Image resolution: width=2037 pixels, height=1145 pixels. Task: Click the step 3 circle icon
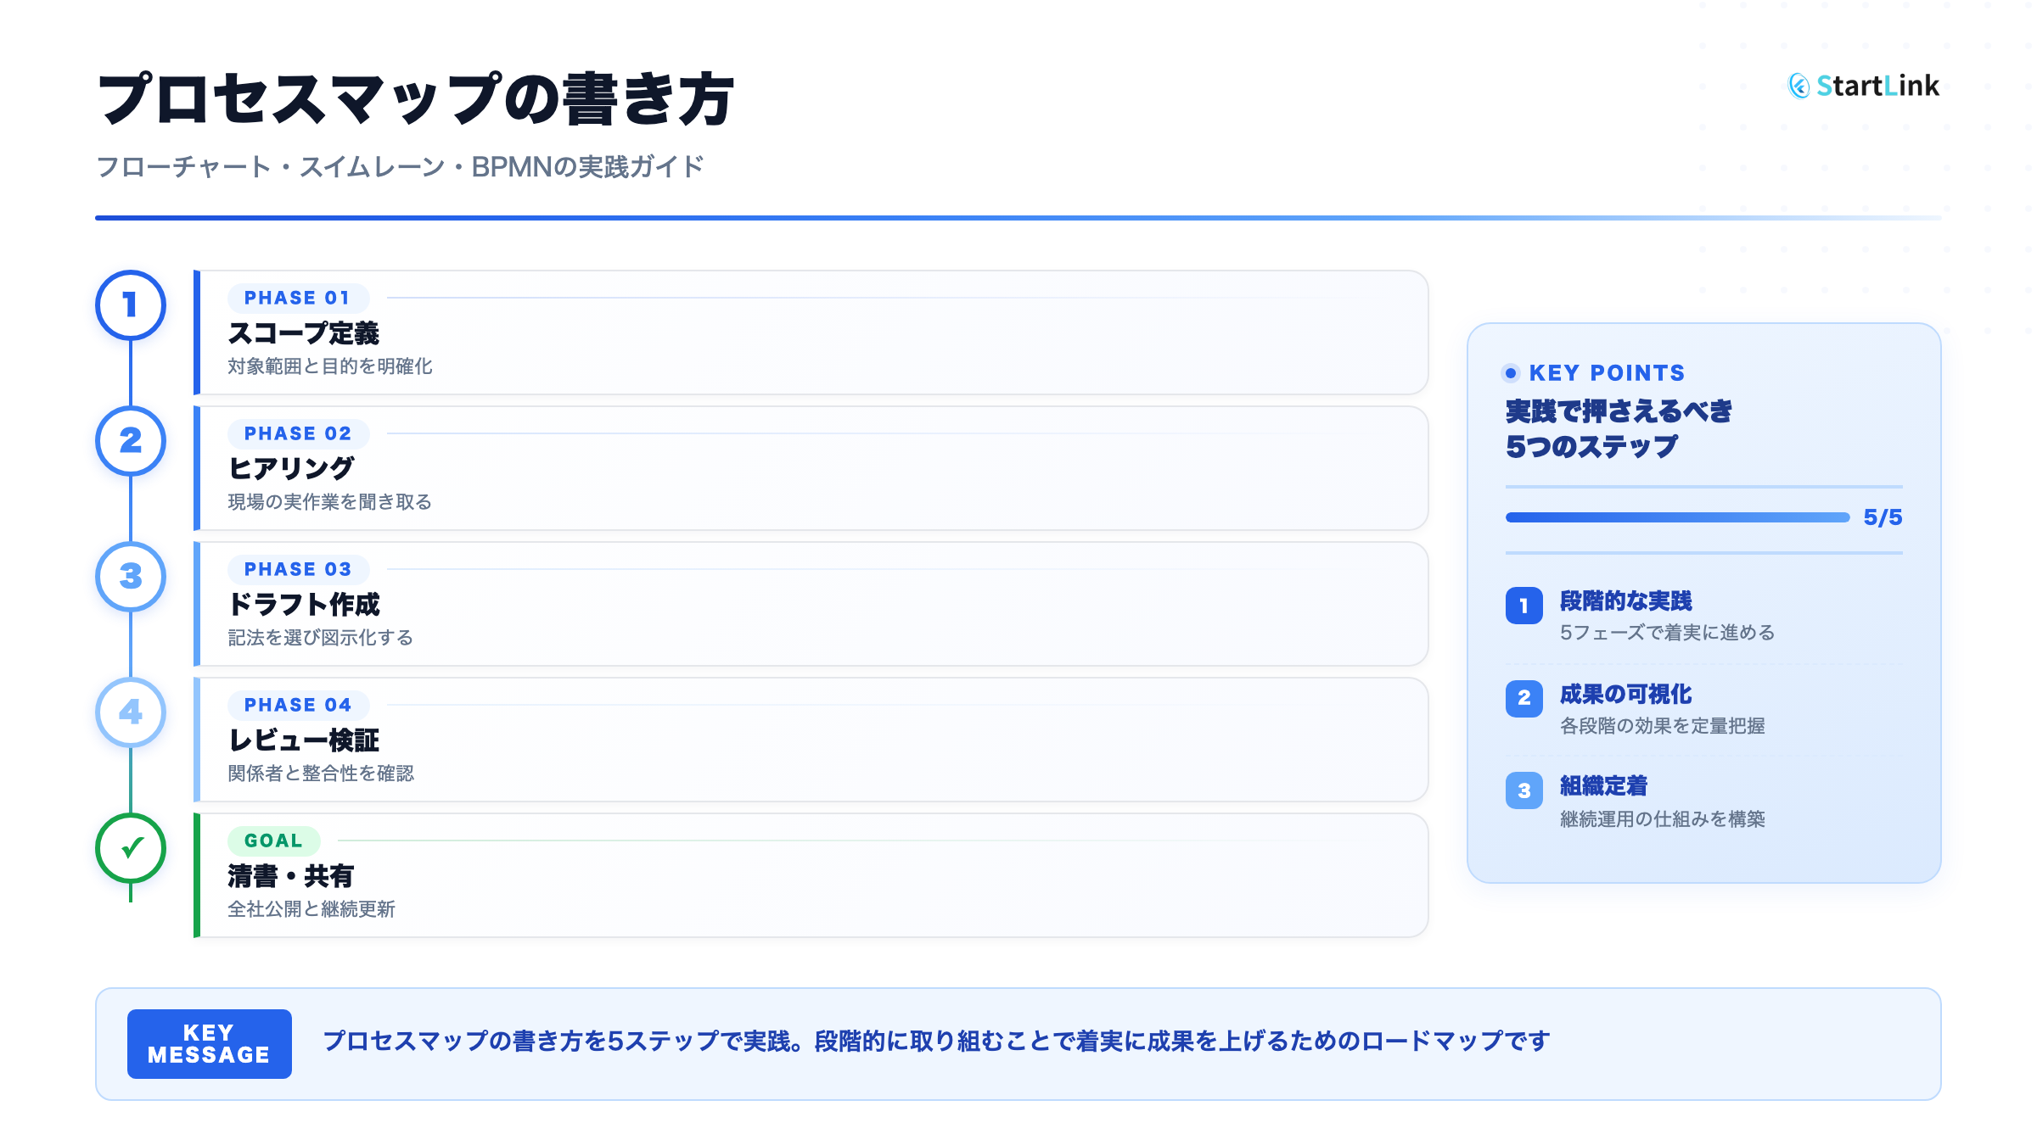[x=130, y=577]
